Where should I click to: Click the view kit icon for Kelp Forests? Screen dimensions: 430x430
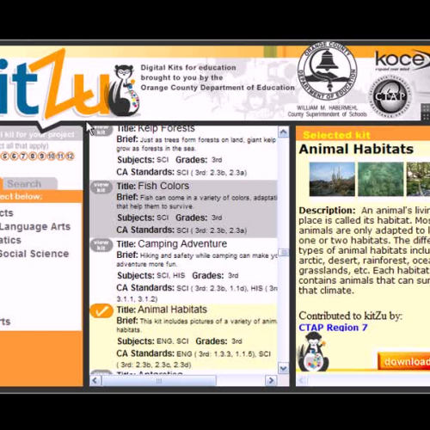(x=101, y=131)
